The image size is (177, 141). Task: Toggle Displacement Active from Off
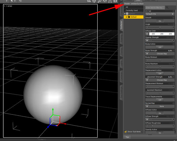tap(160, 74)
